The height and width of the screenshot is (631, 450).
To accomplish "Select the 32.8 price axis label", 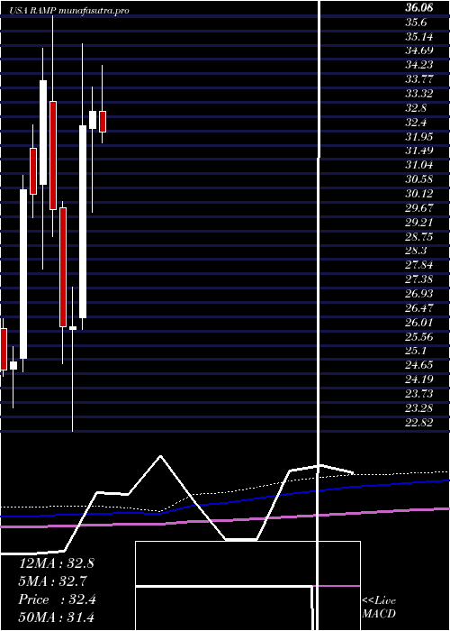I will (x=416, y=108).
